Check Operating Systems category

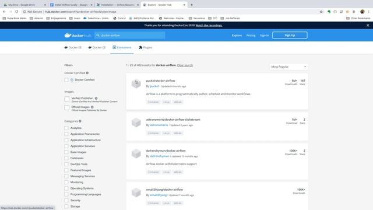point(66,188)
